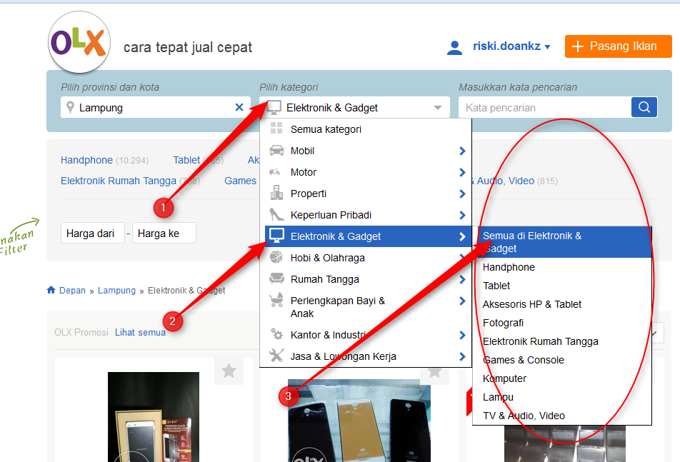Click the Jasa & Lowongan Kerja tools icon

(x=276, y=356)
